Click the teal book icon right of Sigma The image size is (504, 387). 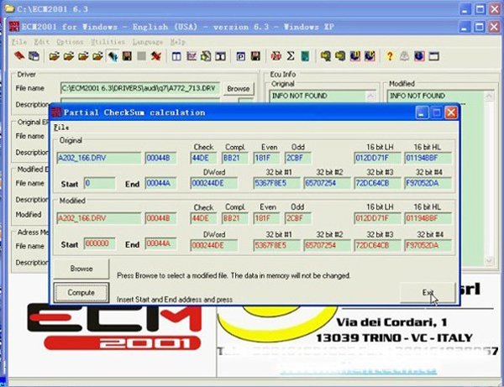305,56
